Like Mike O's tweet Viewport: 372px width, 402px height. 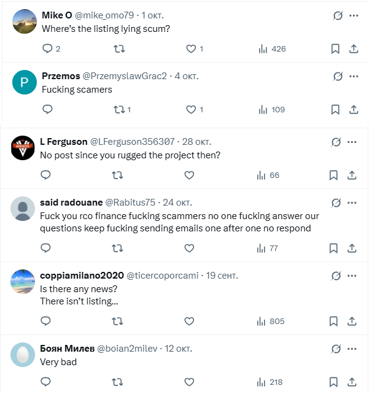pos(190,49)
